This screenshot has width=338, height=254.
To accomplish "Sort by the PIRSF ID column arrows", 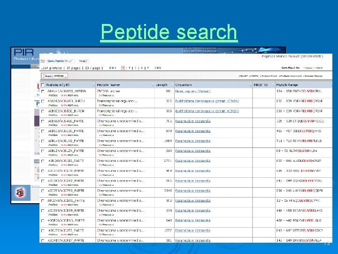I will click(273, 85).
